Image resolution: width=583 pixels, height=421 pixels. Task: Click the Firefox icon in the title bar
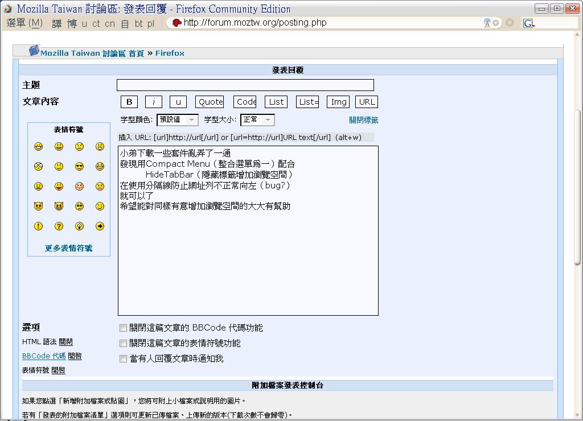(8, 9)
